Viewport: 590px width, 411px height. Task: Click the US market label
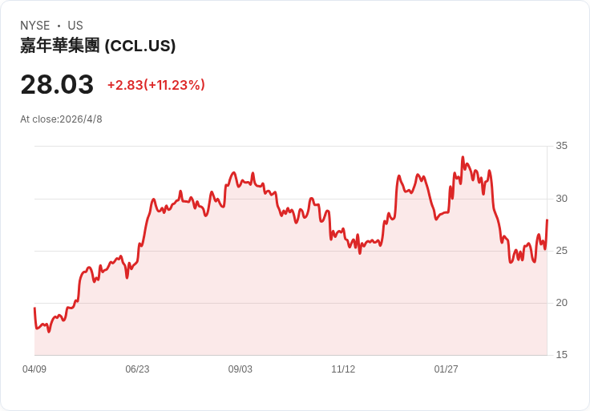(x=75, y=26)
